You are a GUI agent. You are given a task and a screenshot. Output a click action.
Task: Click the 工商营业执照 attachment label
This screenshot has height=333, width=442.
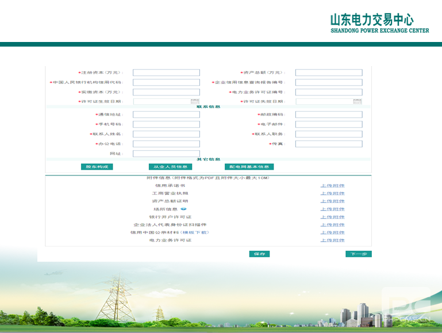(170, 193)
